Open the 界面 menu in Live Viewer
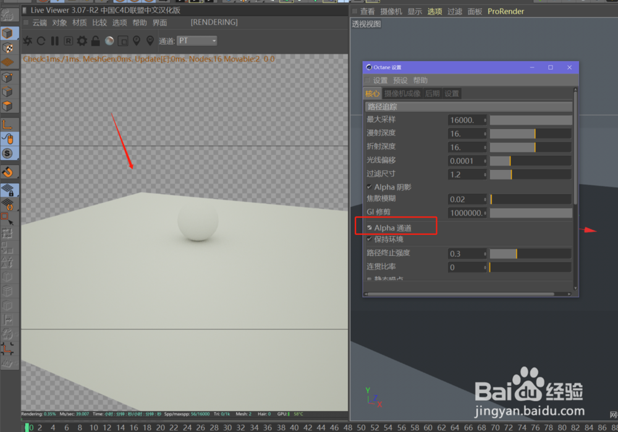Image resolution: width=618 pixels, height=432 pixels. coord(159,22)
